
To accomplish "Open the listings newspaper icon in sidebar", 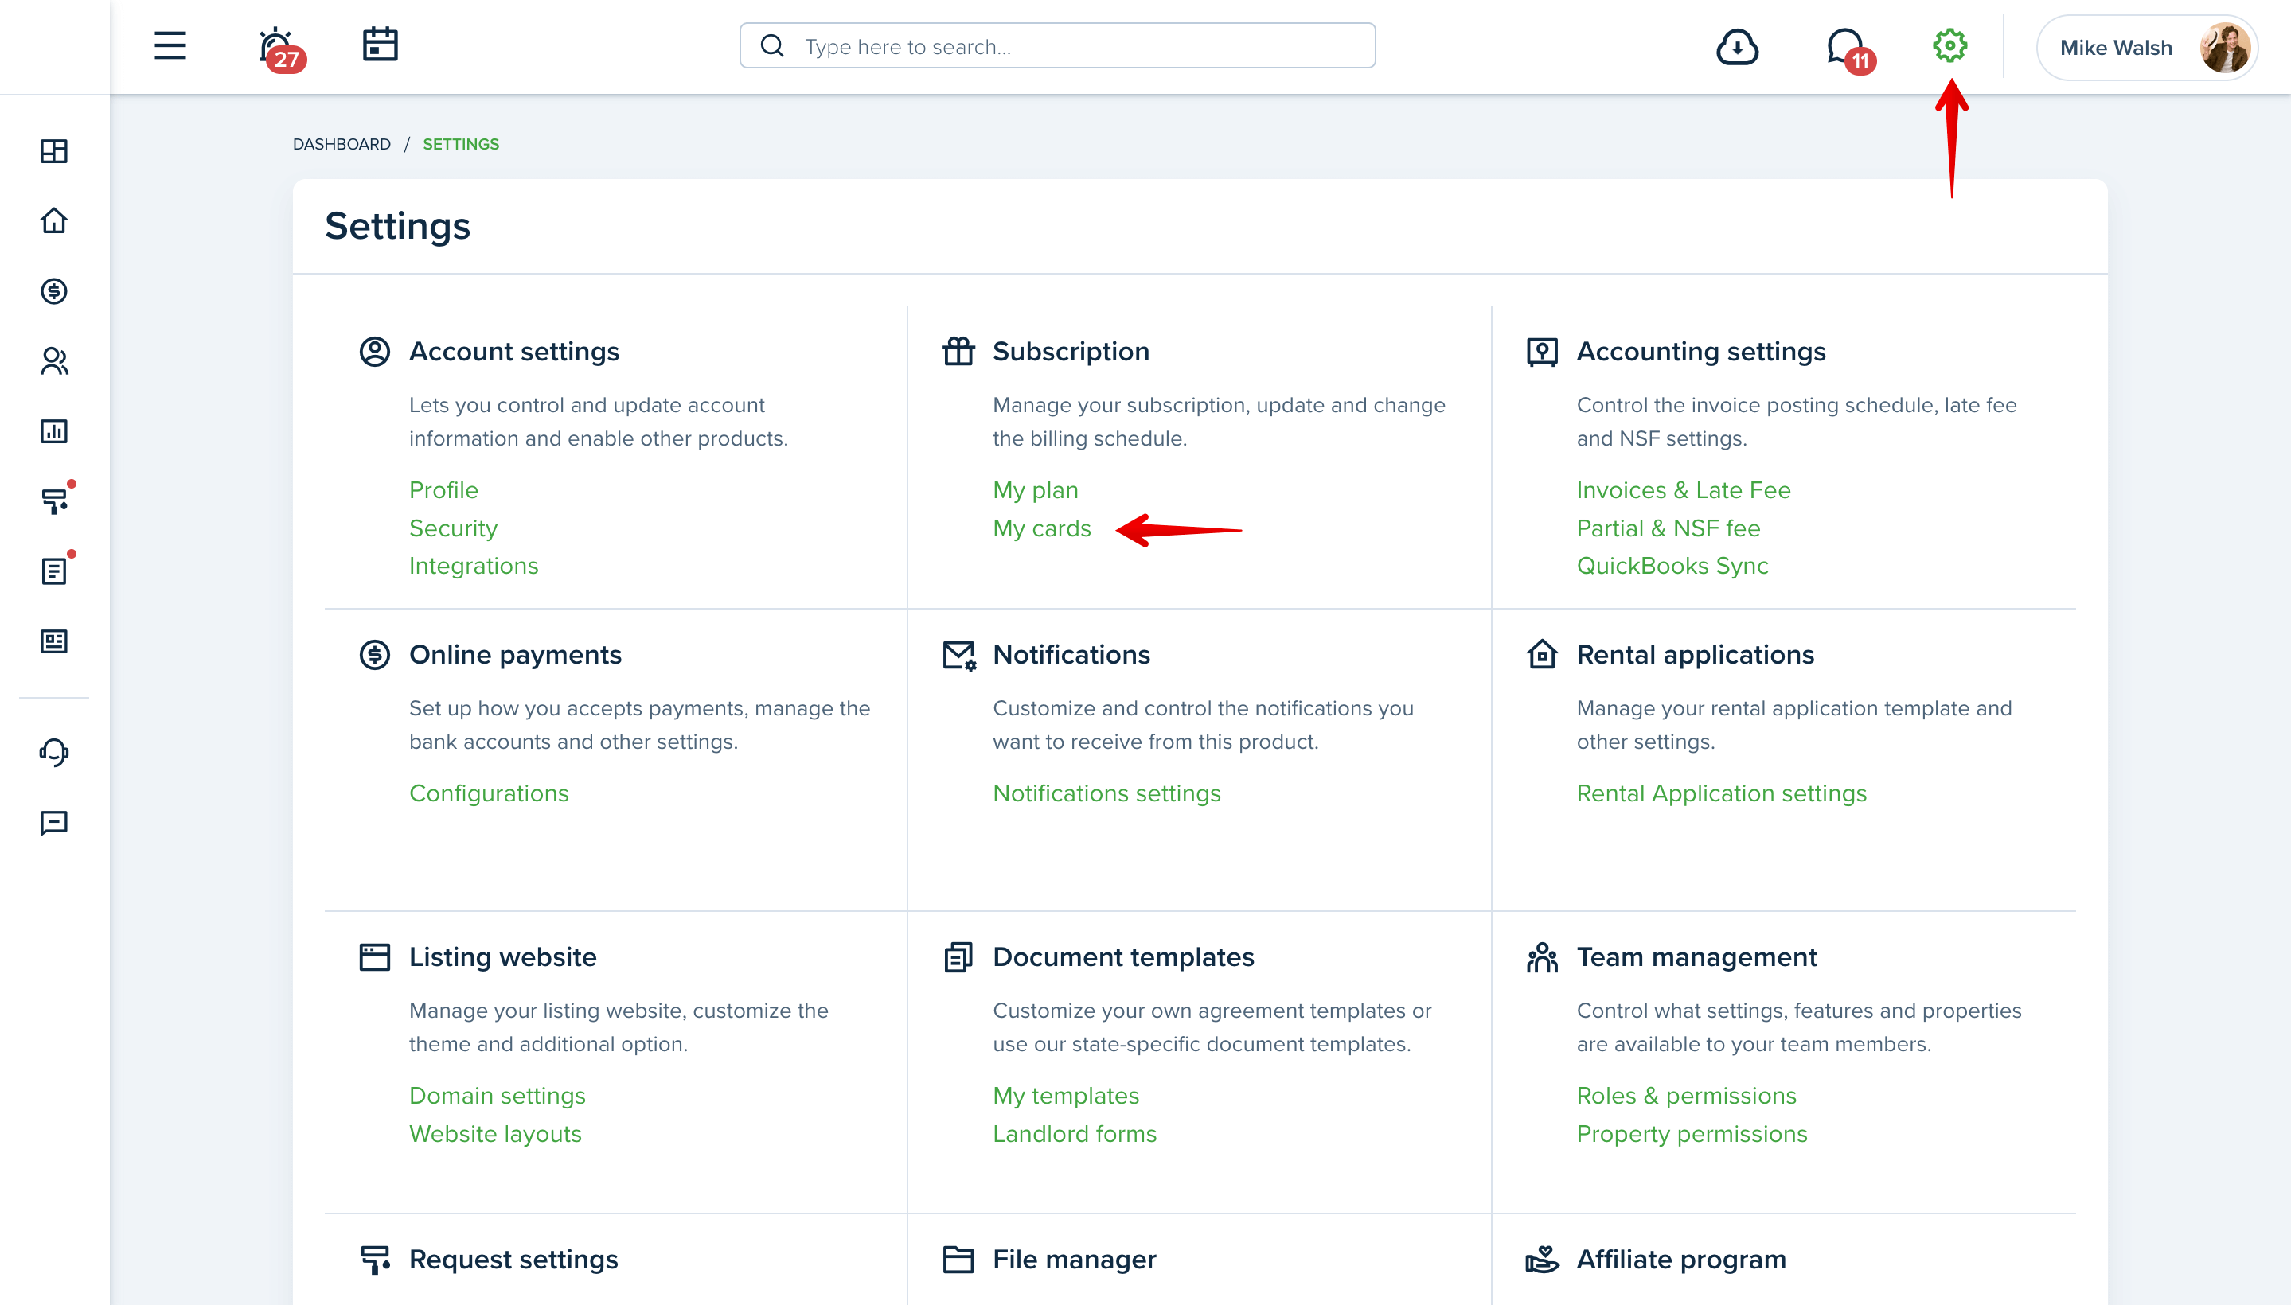I will [54, 641].
